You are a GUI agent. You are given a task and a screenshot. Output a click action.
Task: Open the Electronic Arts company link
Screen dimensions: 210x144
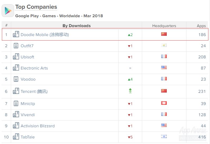(34, 68)
